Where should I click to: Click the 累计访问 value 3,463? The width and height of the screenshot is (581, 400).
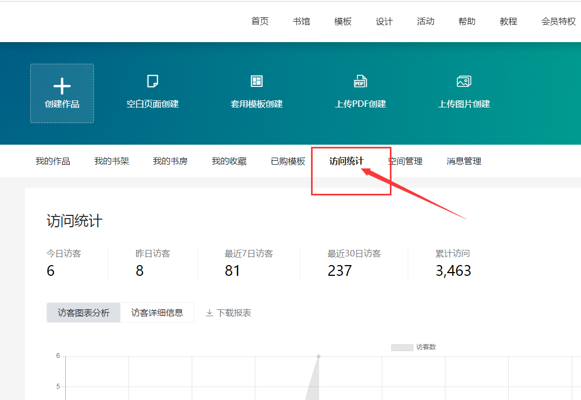tap(453, 271)
